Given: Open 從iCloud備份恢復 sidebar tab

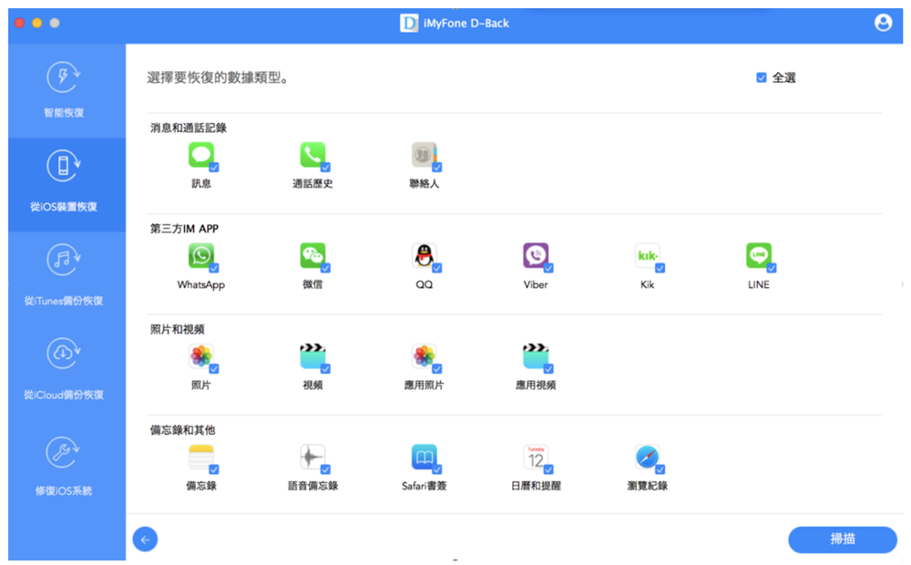Looking at the screenshot, I should click(x=67, y=374).
